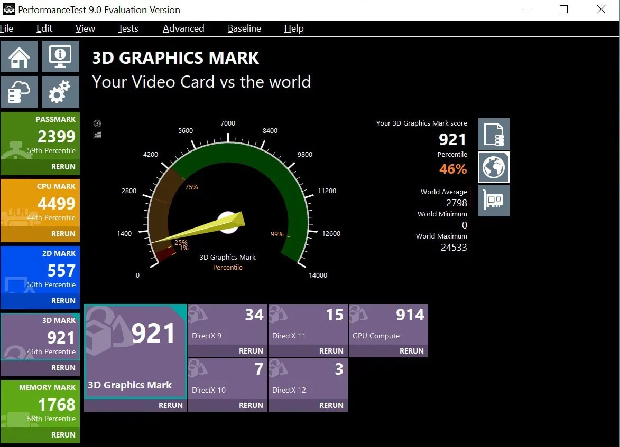Rerun the GPU Compute test
620x447 pixels.
click(411, 351)
